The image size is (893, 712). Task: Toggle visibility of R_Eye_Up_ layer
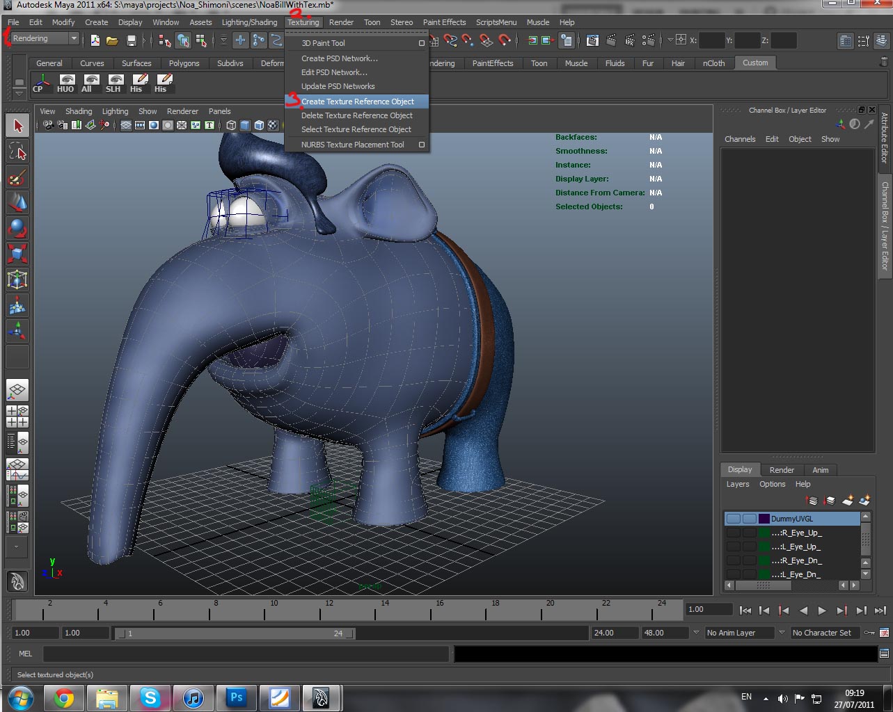click(733, 533)
